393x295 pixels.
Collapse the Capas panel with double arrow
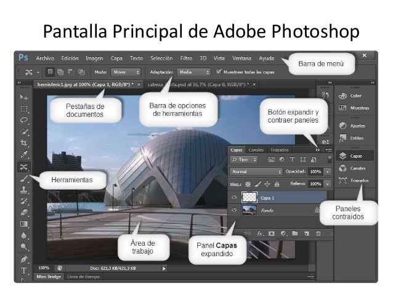(x=318, y=150)
